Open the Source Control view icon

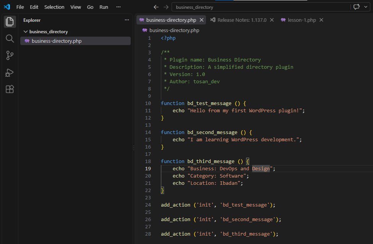[10, 55]
